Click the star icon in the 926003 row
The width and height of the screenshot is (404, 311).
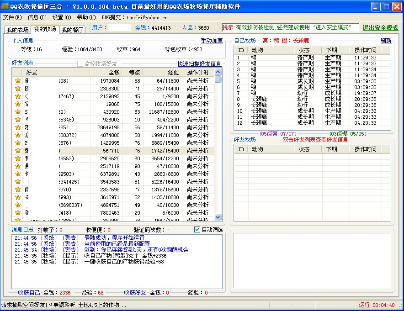pyautogui.click(x=18, y=120)
